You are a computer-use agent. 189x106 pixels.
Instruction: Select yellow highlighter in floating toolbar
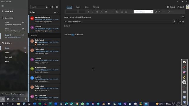[x=184, y=77]
